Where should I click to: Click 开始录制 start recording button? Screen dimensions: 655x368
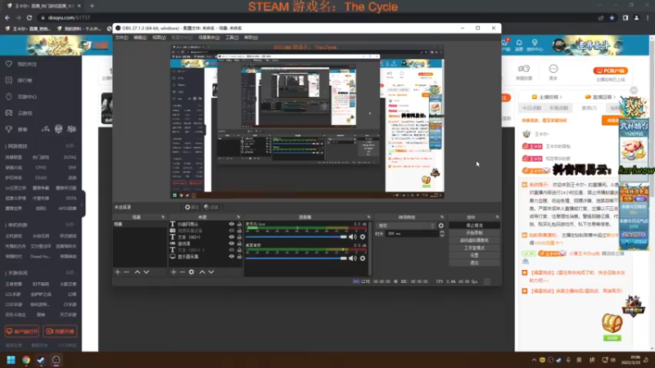tap(474, 233)
